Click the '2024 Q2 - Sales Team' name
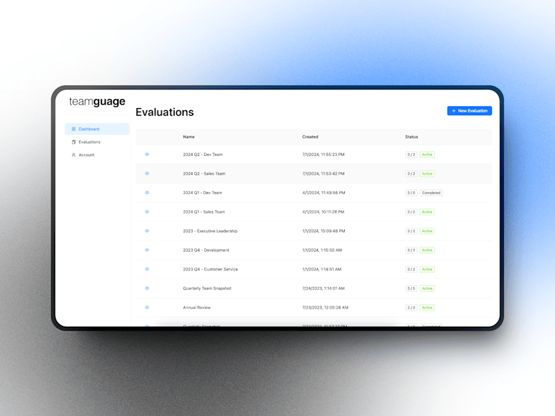 pyautogui.click(x=204, y=174)
